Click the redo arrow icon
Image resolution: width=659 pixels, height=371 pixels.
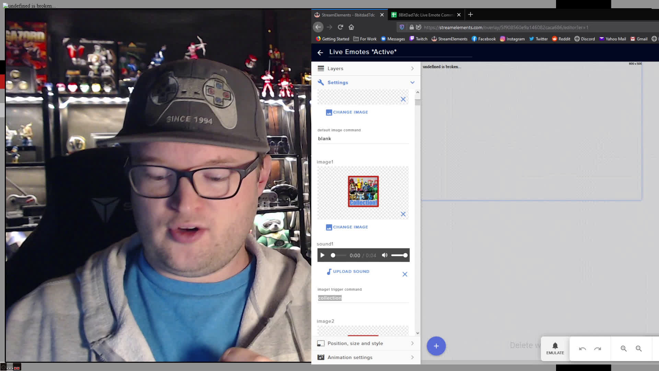[x=597, y=349]
